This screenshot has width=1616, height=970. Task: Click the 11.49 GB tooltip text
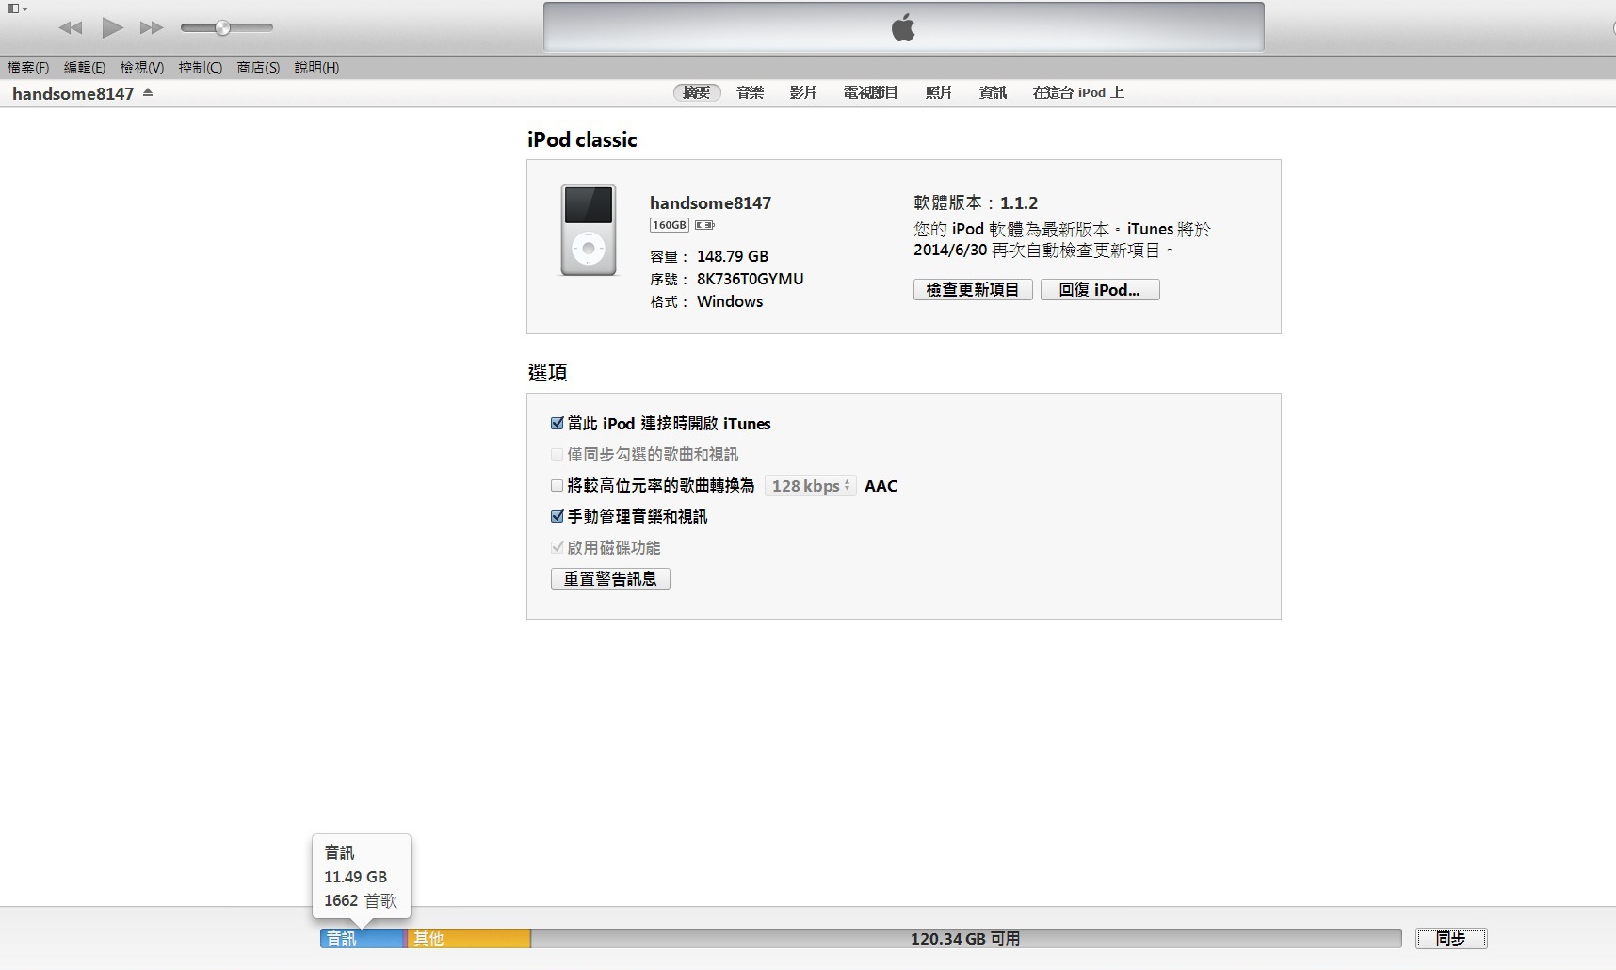click(356, 877)
